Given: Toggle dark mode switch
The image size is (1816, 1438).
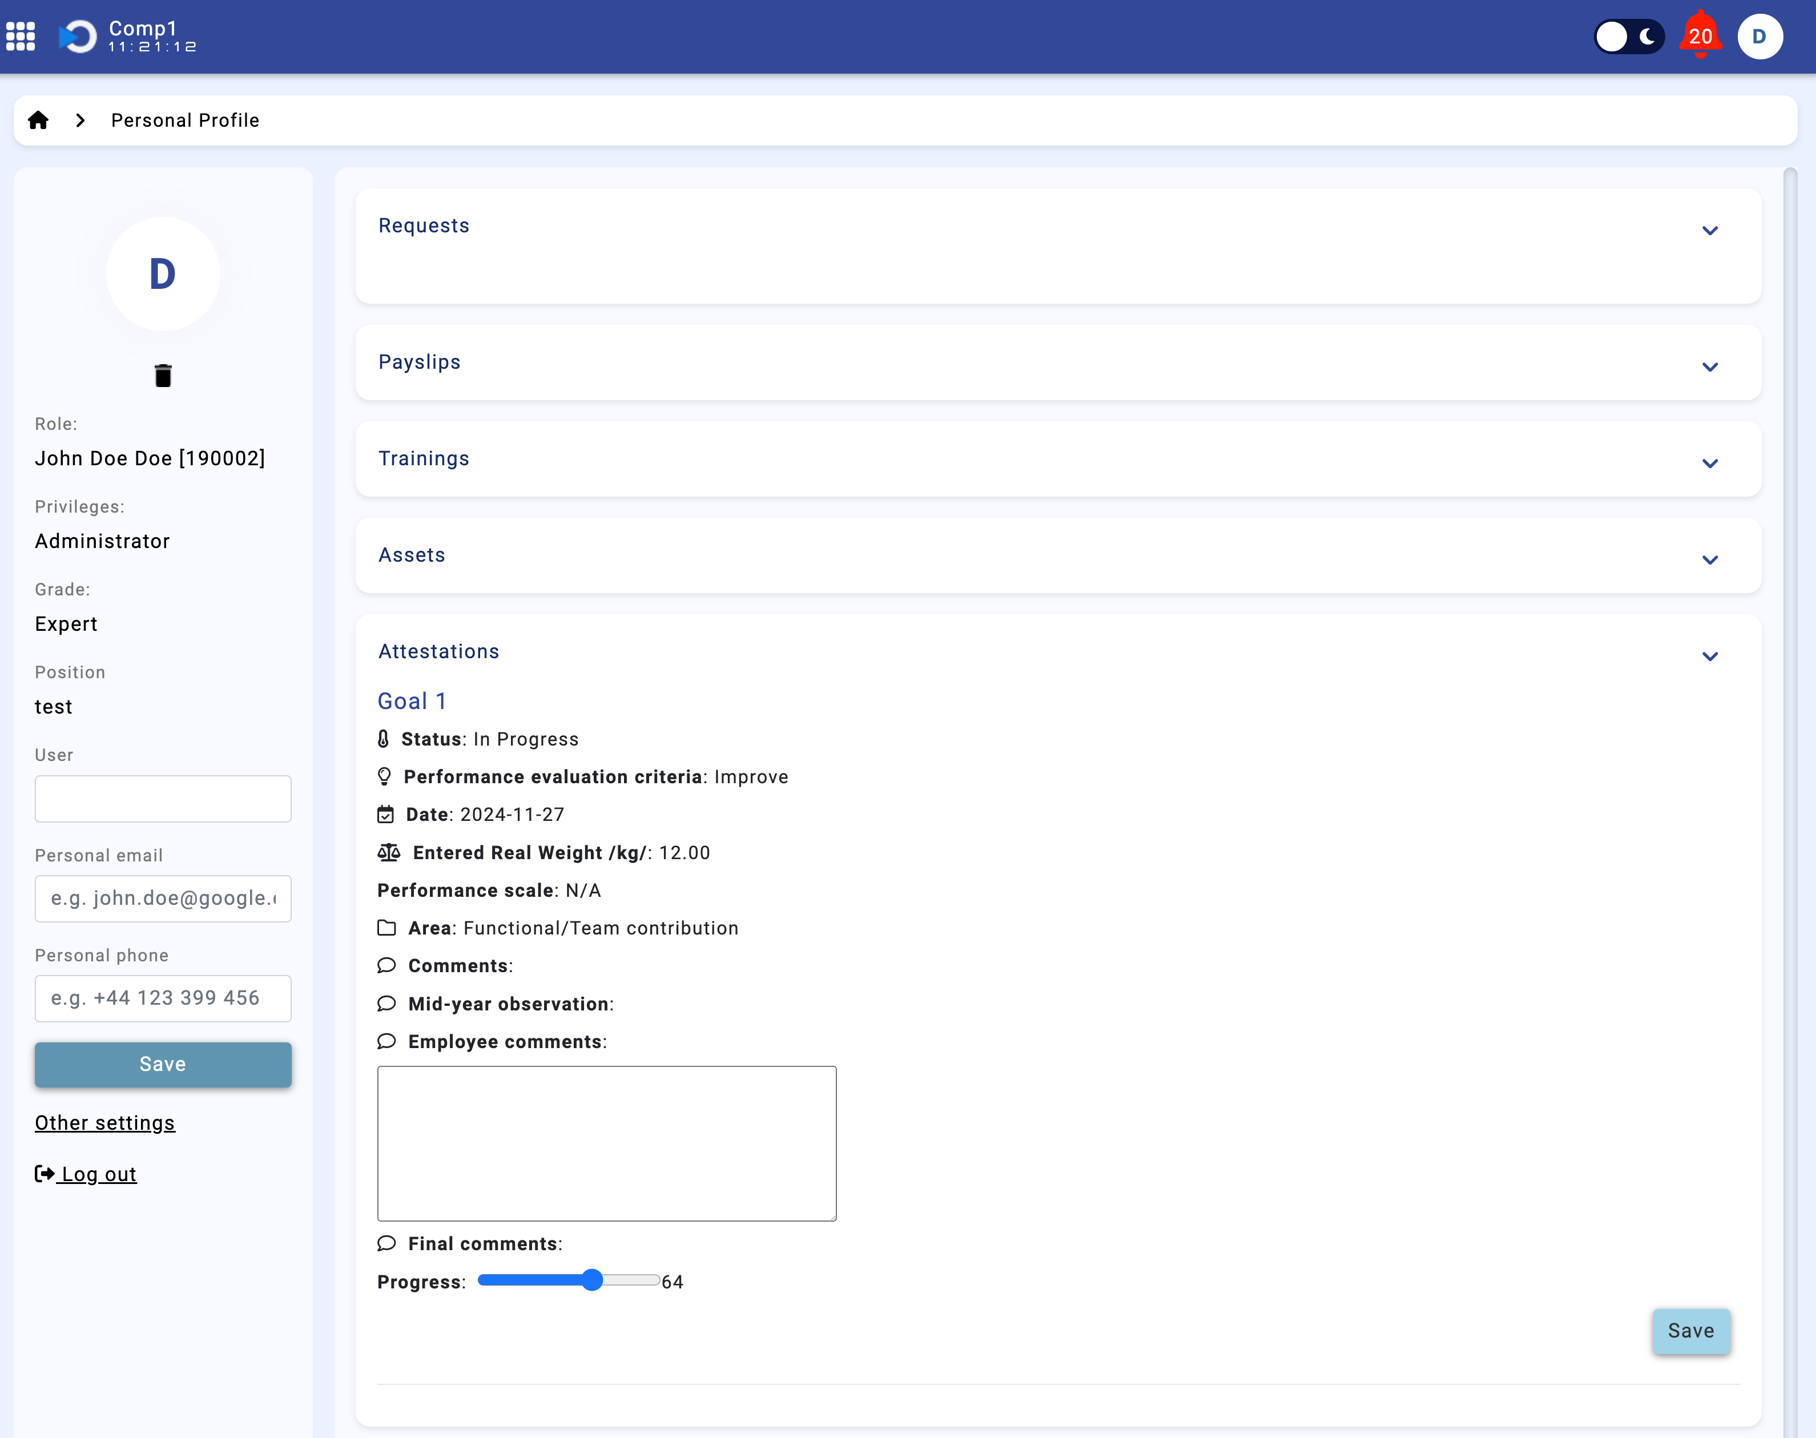Looking at the screenshot, I should tap(1628, 36).
